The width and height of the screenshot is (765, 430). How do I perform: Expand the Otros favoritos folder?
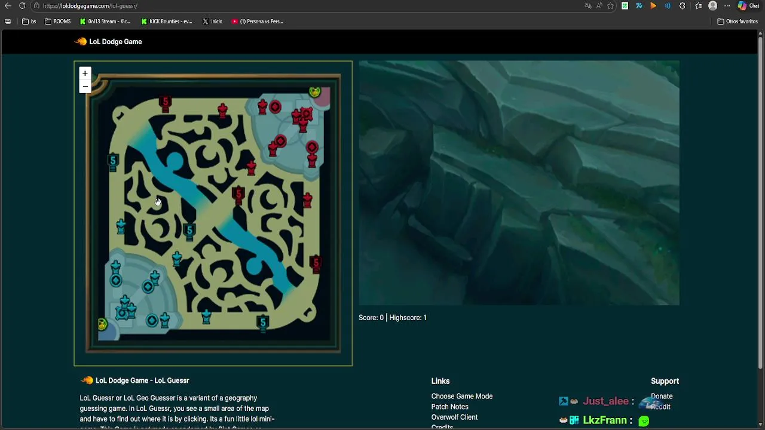click(x=738, y=21)
